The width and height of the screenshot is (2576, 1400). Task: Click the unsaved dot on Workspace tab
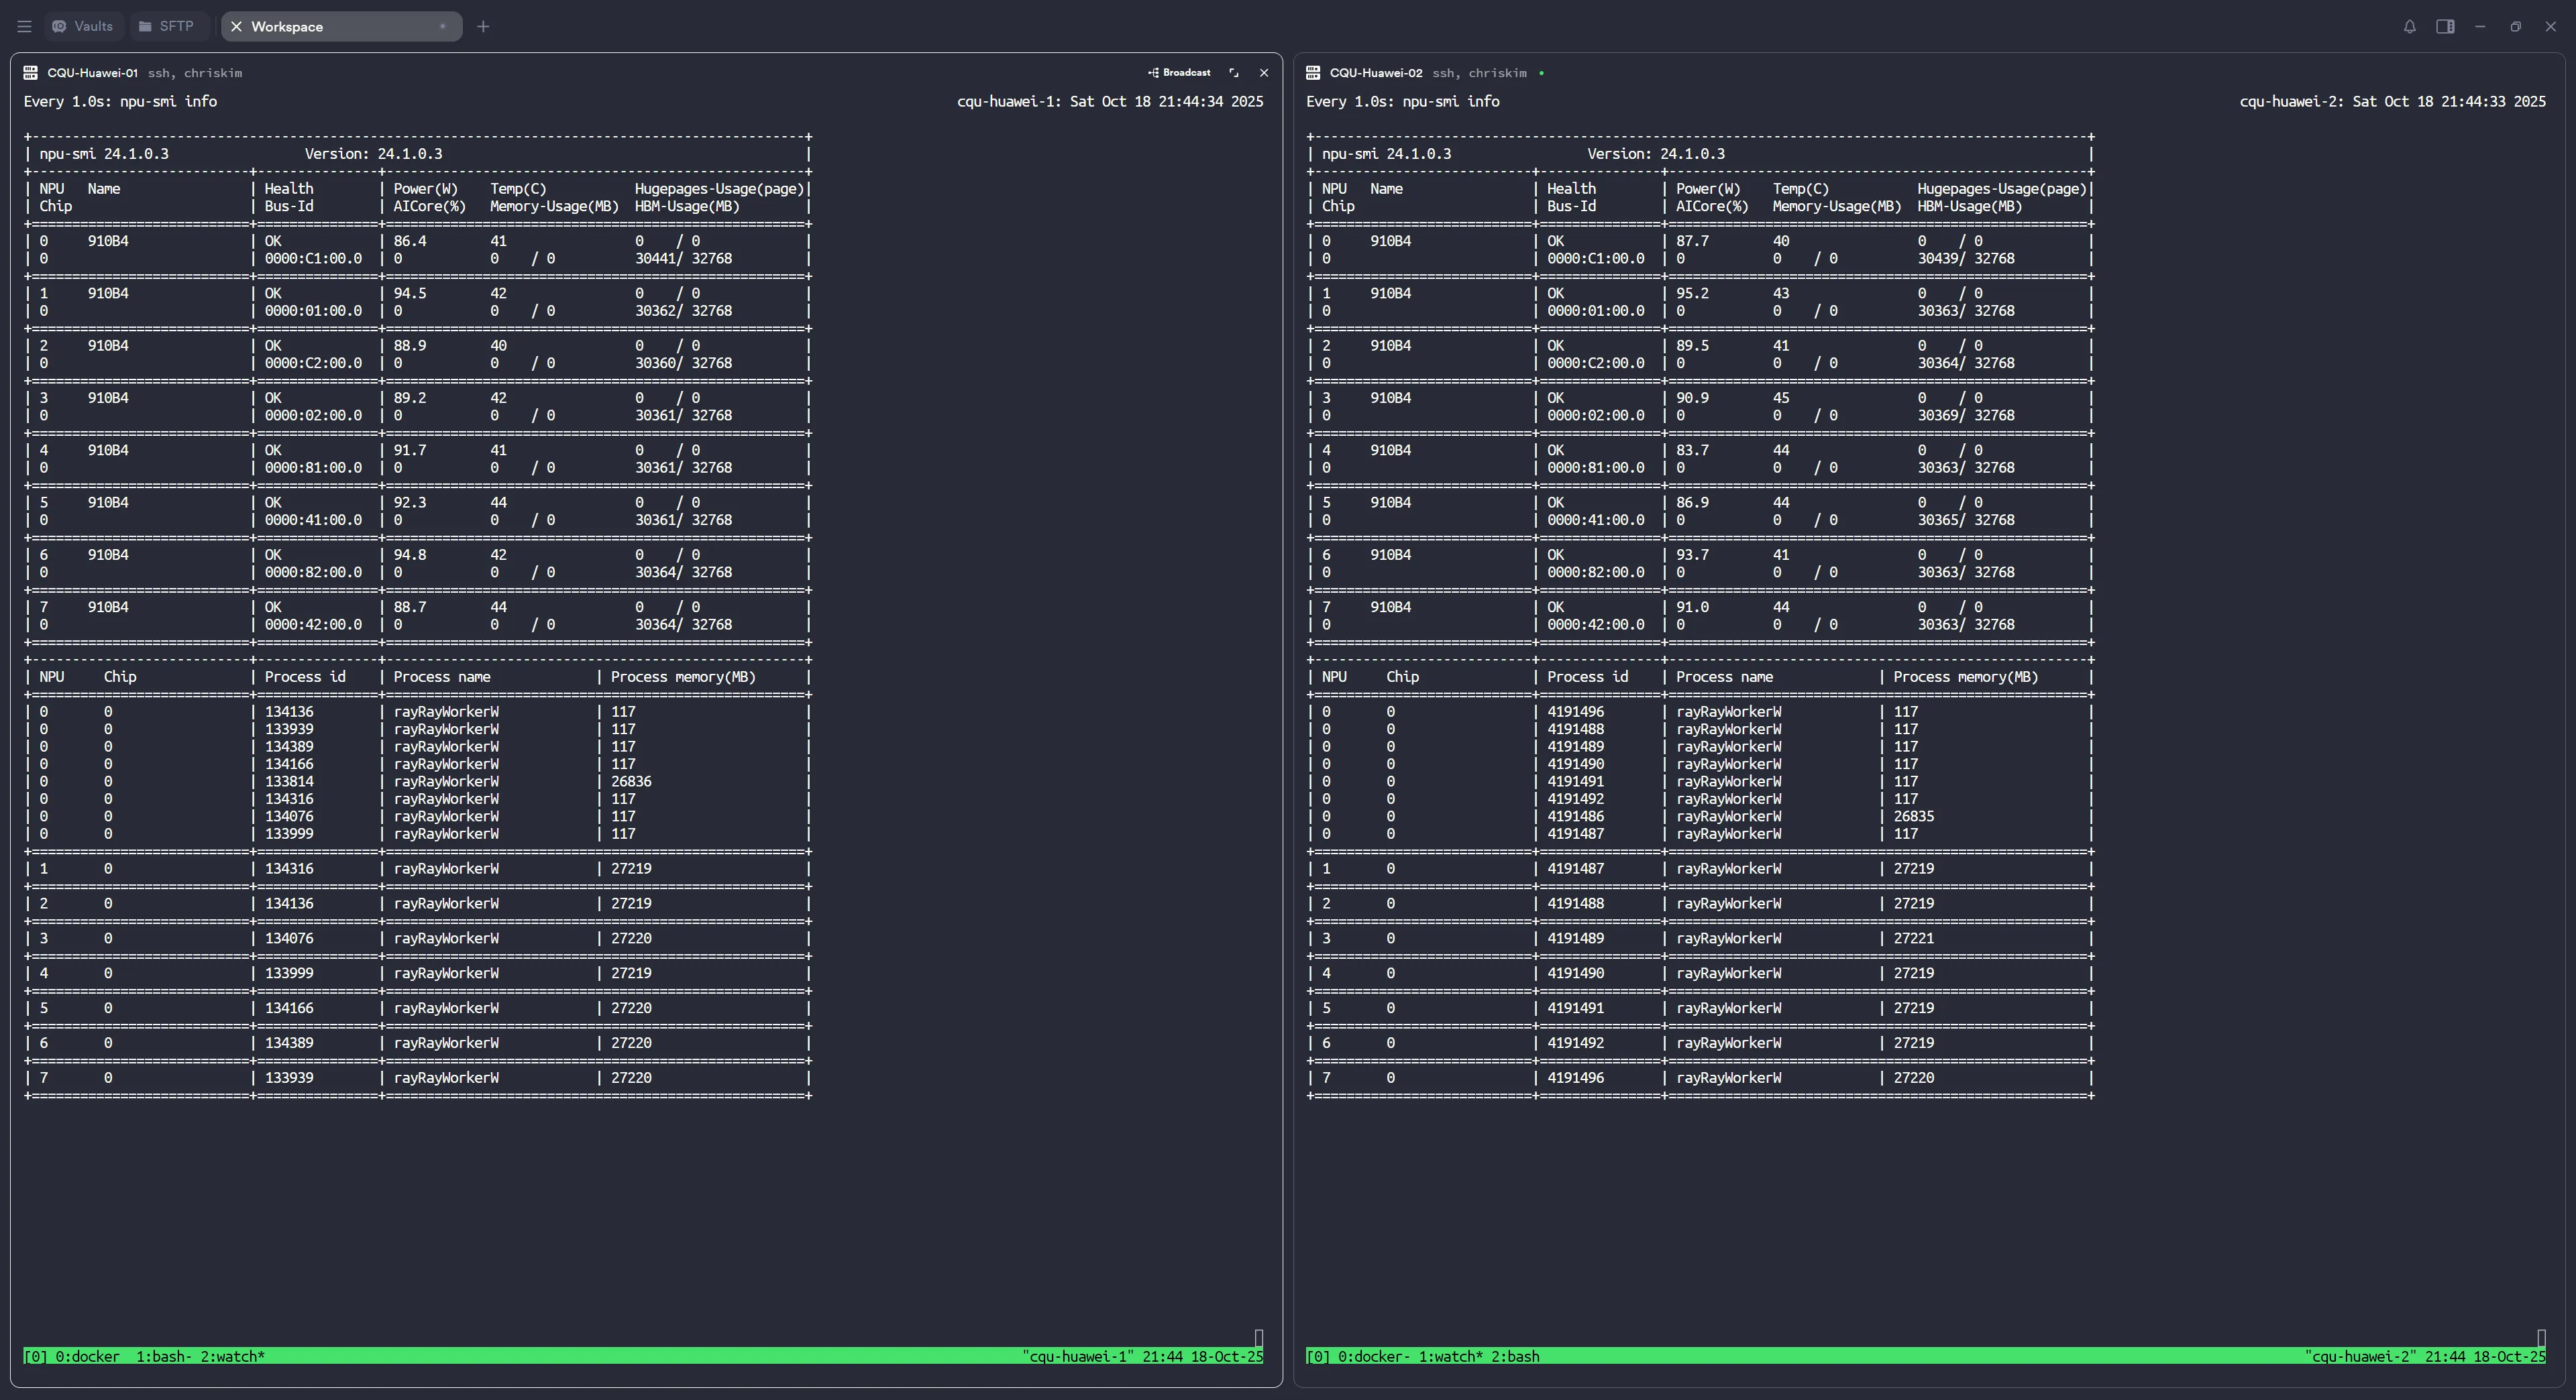[442, 27]
